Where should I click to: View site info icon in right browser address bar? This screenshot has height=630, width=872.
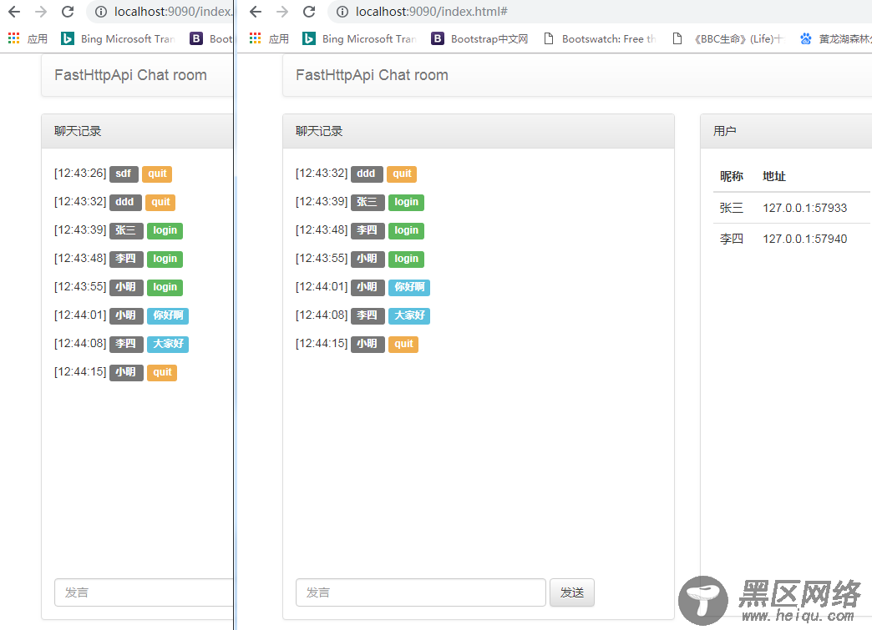point(342,12)
